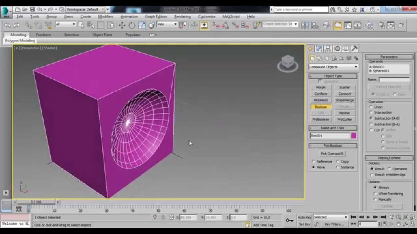Select the Subtraction (B-A) operation
Screen dimensions: 417x234
coord(372,124)
